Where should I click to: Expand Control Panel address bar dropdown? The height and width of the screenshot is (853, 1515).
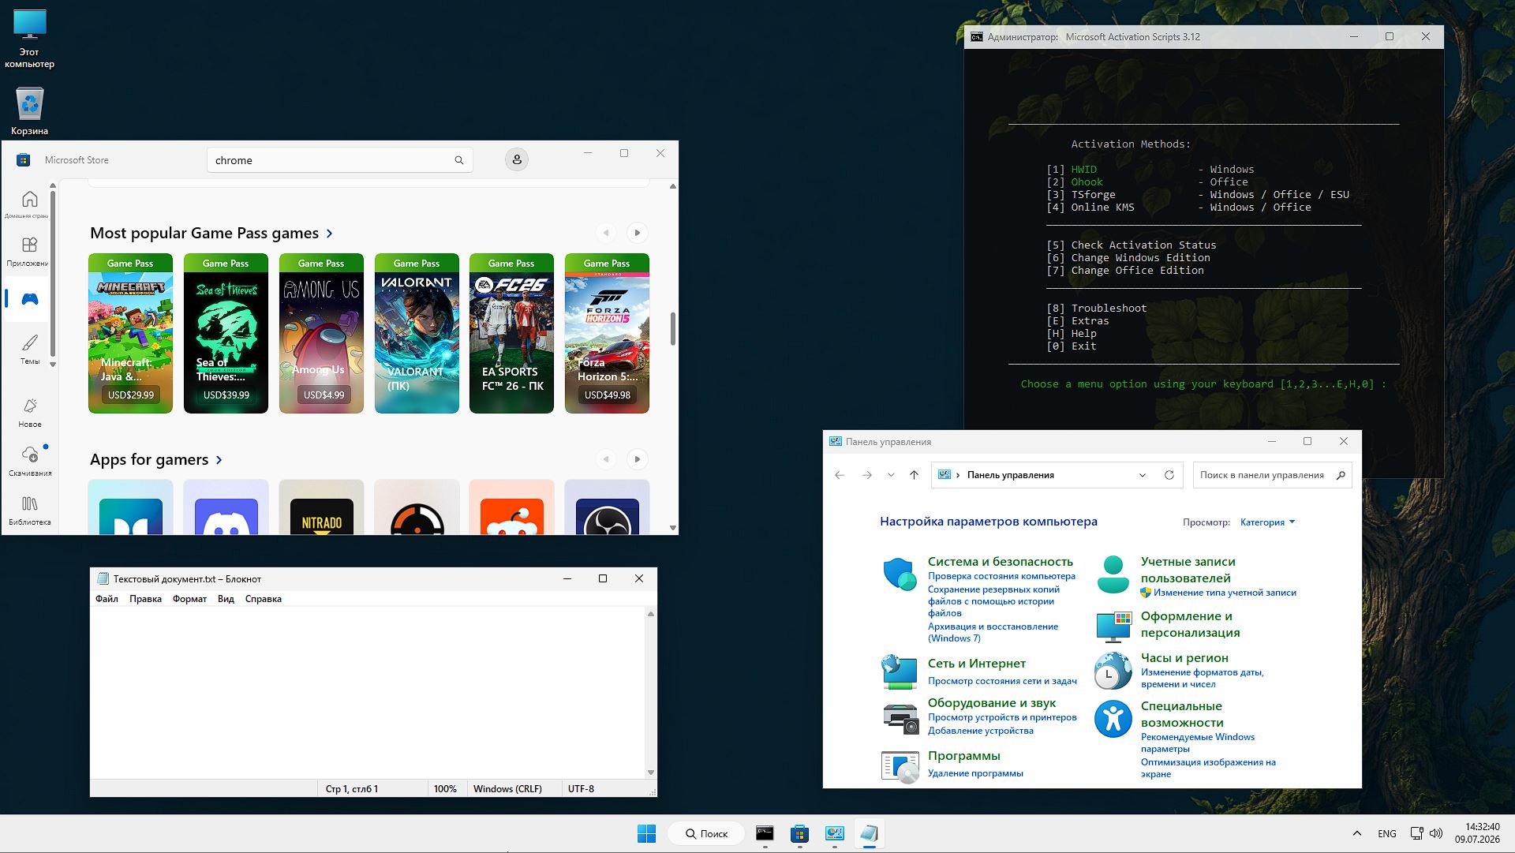[1142, 475]
